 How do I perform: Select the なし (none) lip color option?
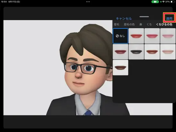pos(120,36)
